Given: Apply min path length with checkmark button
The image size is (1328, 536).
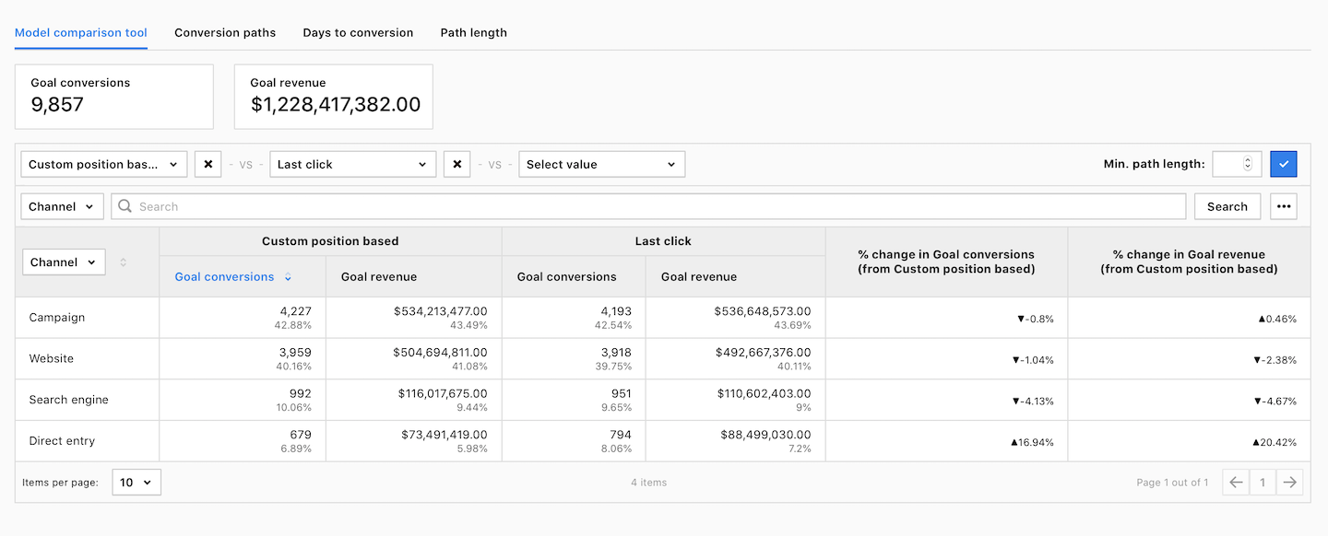Looking at the screenshot, I should (x=1283, y=165).
